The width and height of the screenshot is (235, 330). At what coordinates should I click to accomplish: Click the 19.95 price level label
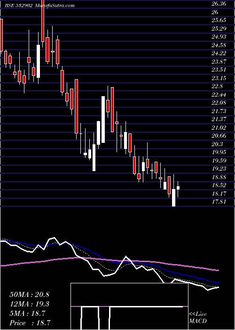click(x=219, y=152)
